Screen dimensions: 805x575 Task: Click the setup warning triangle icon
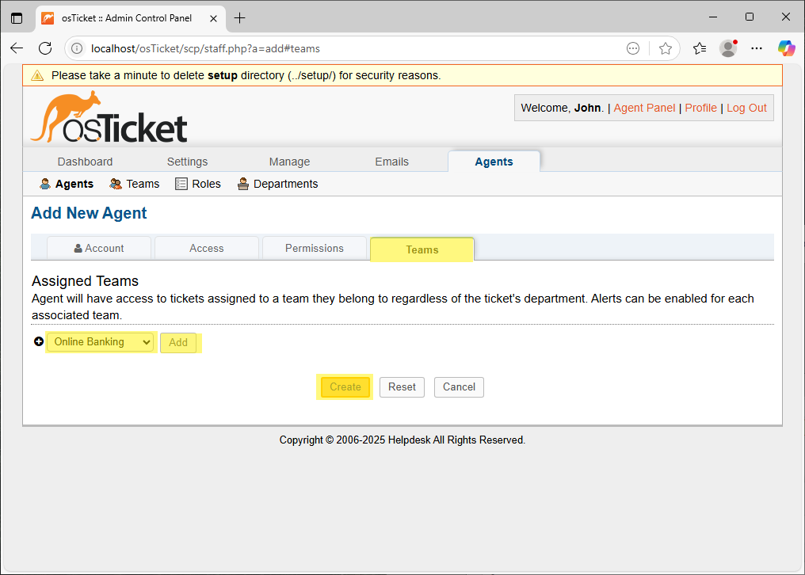click(37, 75)
